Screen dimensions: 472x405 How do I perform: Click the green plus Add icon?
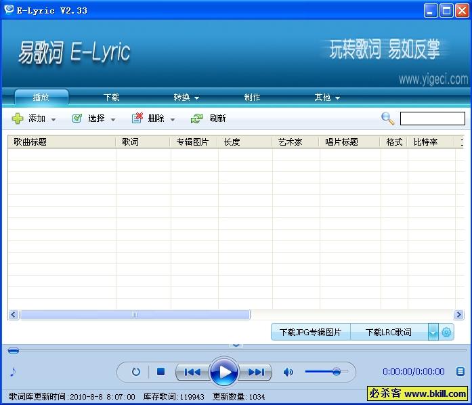click(x=18, y=119)
